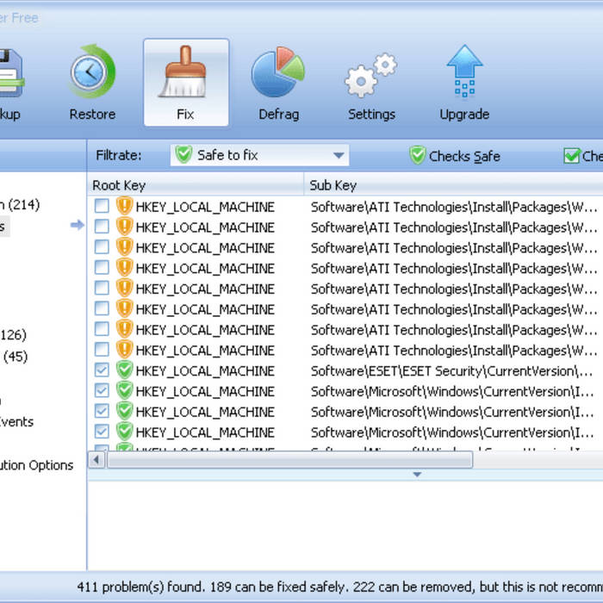
Task: Click green shield on ESET Security row
Action: (125, 370)
